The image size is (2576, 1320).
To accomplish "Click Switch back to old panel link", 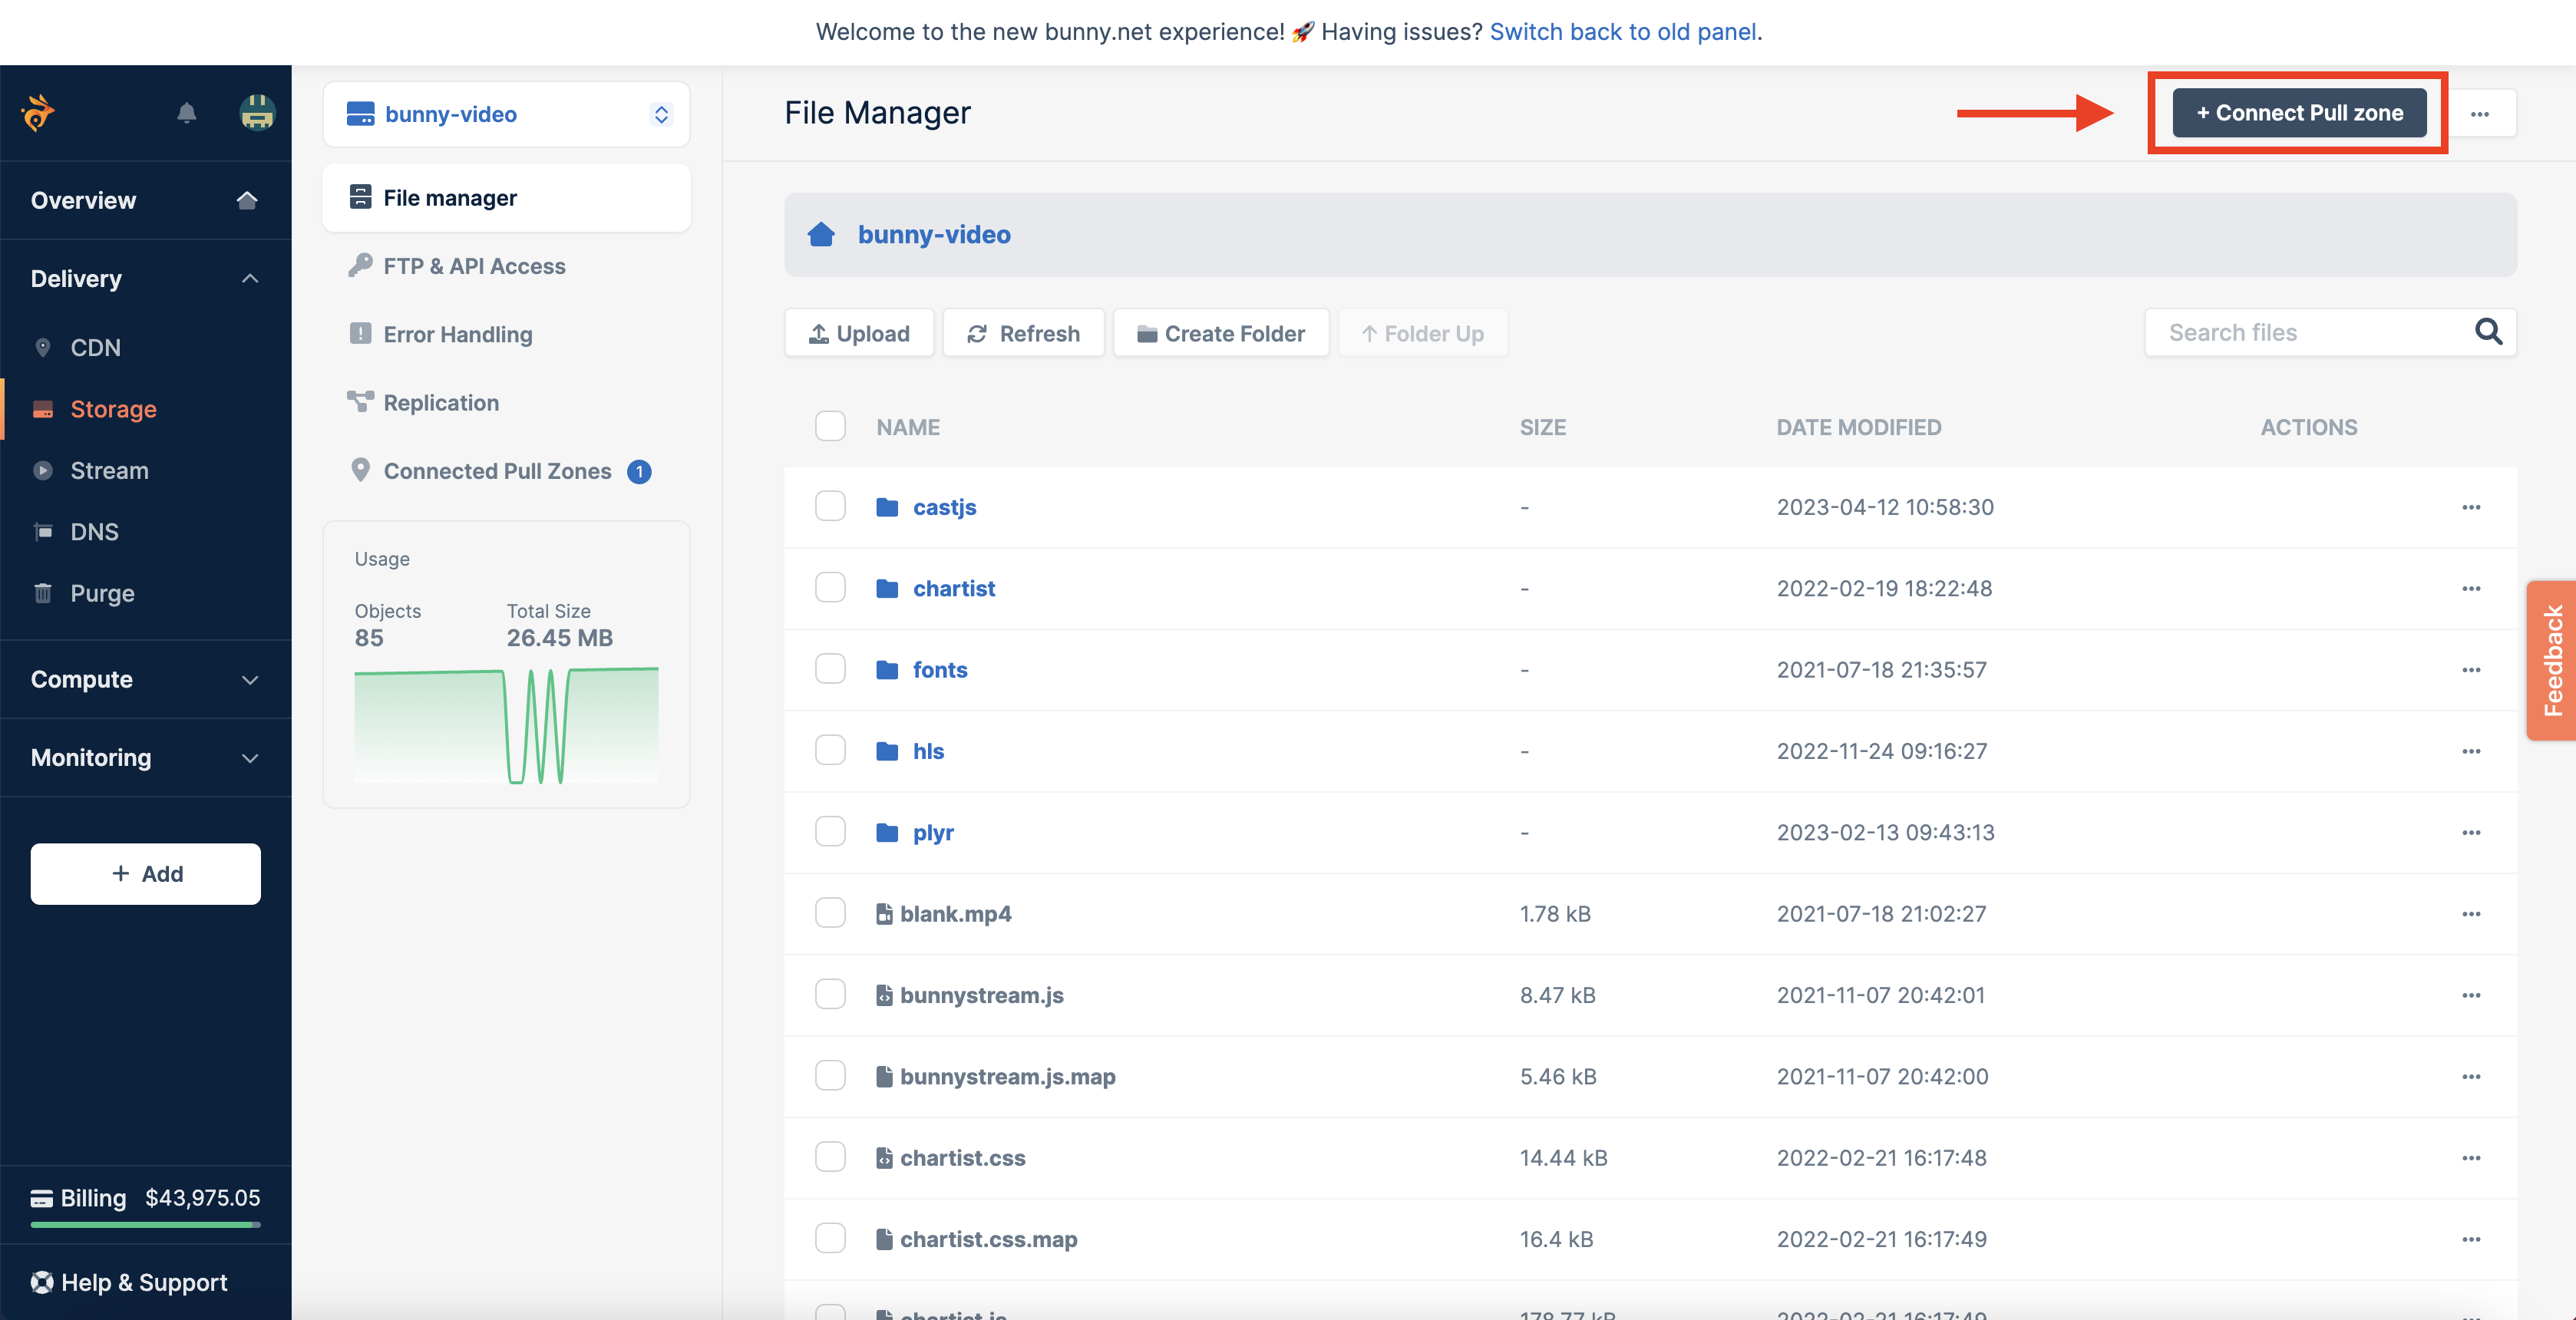I will coord(1623,32).
